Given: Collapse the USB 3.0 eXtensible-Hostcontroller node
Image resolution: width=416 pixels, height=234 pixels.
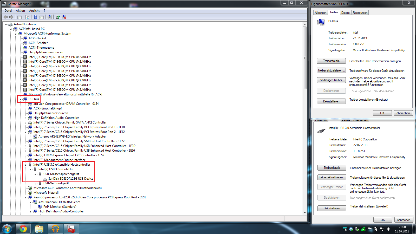Looking at the screenshot, I should point(25,165).
